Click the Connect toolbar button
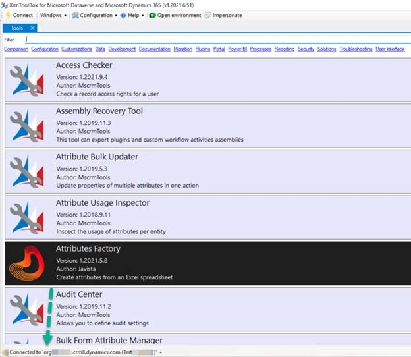This screenshot has width=411, height=357. coord(19,15)
